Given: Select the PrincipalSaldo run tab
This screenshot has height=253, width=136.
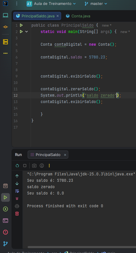Looking at the screenshot, I should pyautogui.click(x=48, y=155).
